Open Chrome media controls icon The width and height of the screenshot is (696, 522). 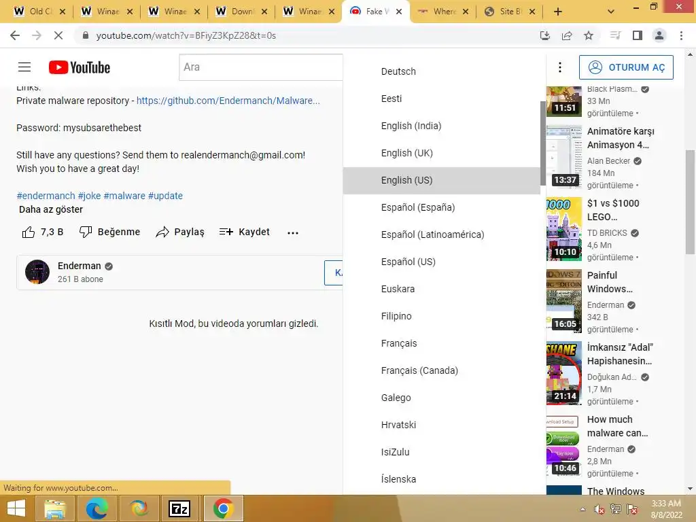point(615,35)
